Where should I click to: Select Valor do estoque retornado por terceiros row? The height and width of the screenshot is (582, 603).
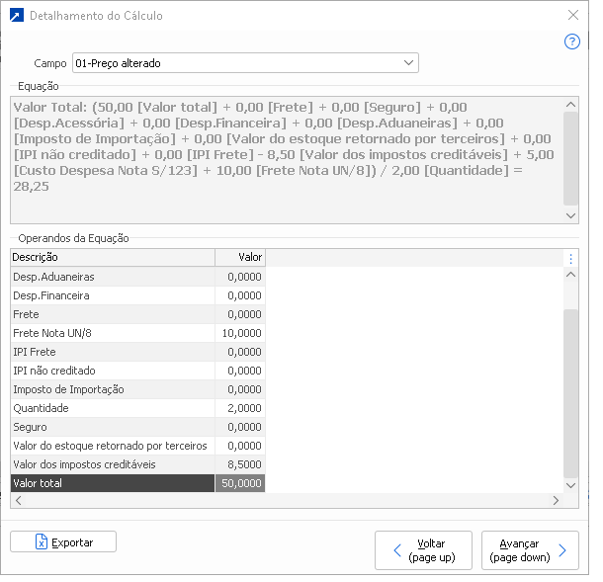pyautogui.click(x=137, y=446)
